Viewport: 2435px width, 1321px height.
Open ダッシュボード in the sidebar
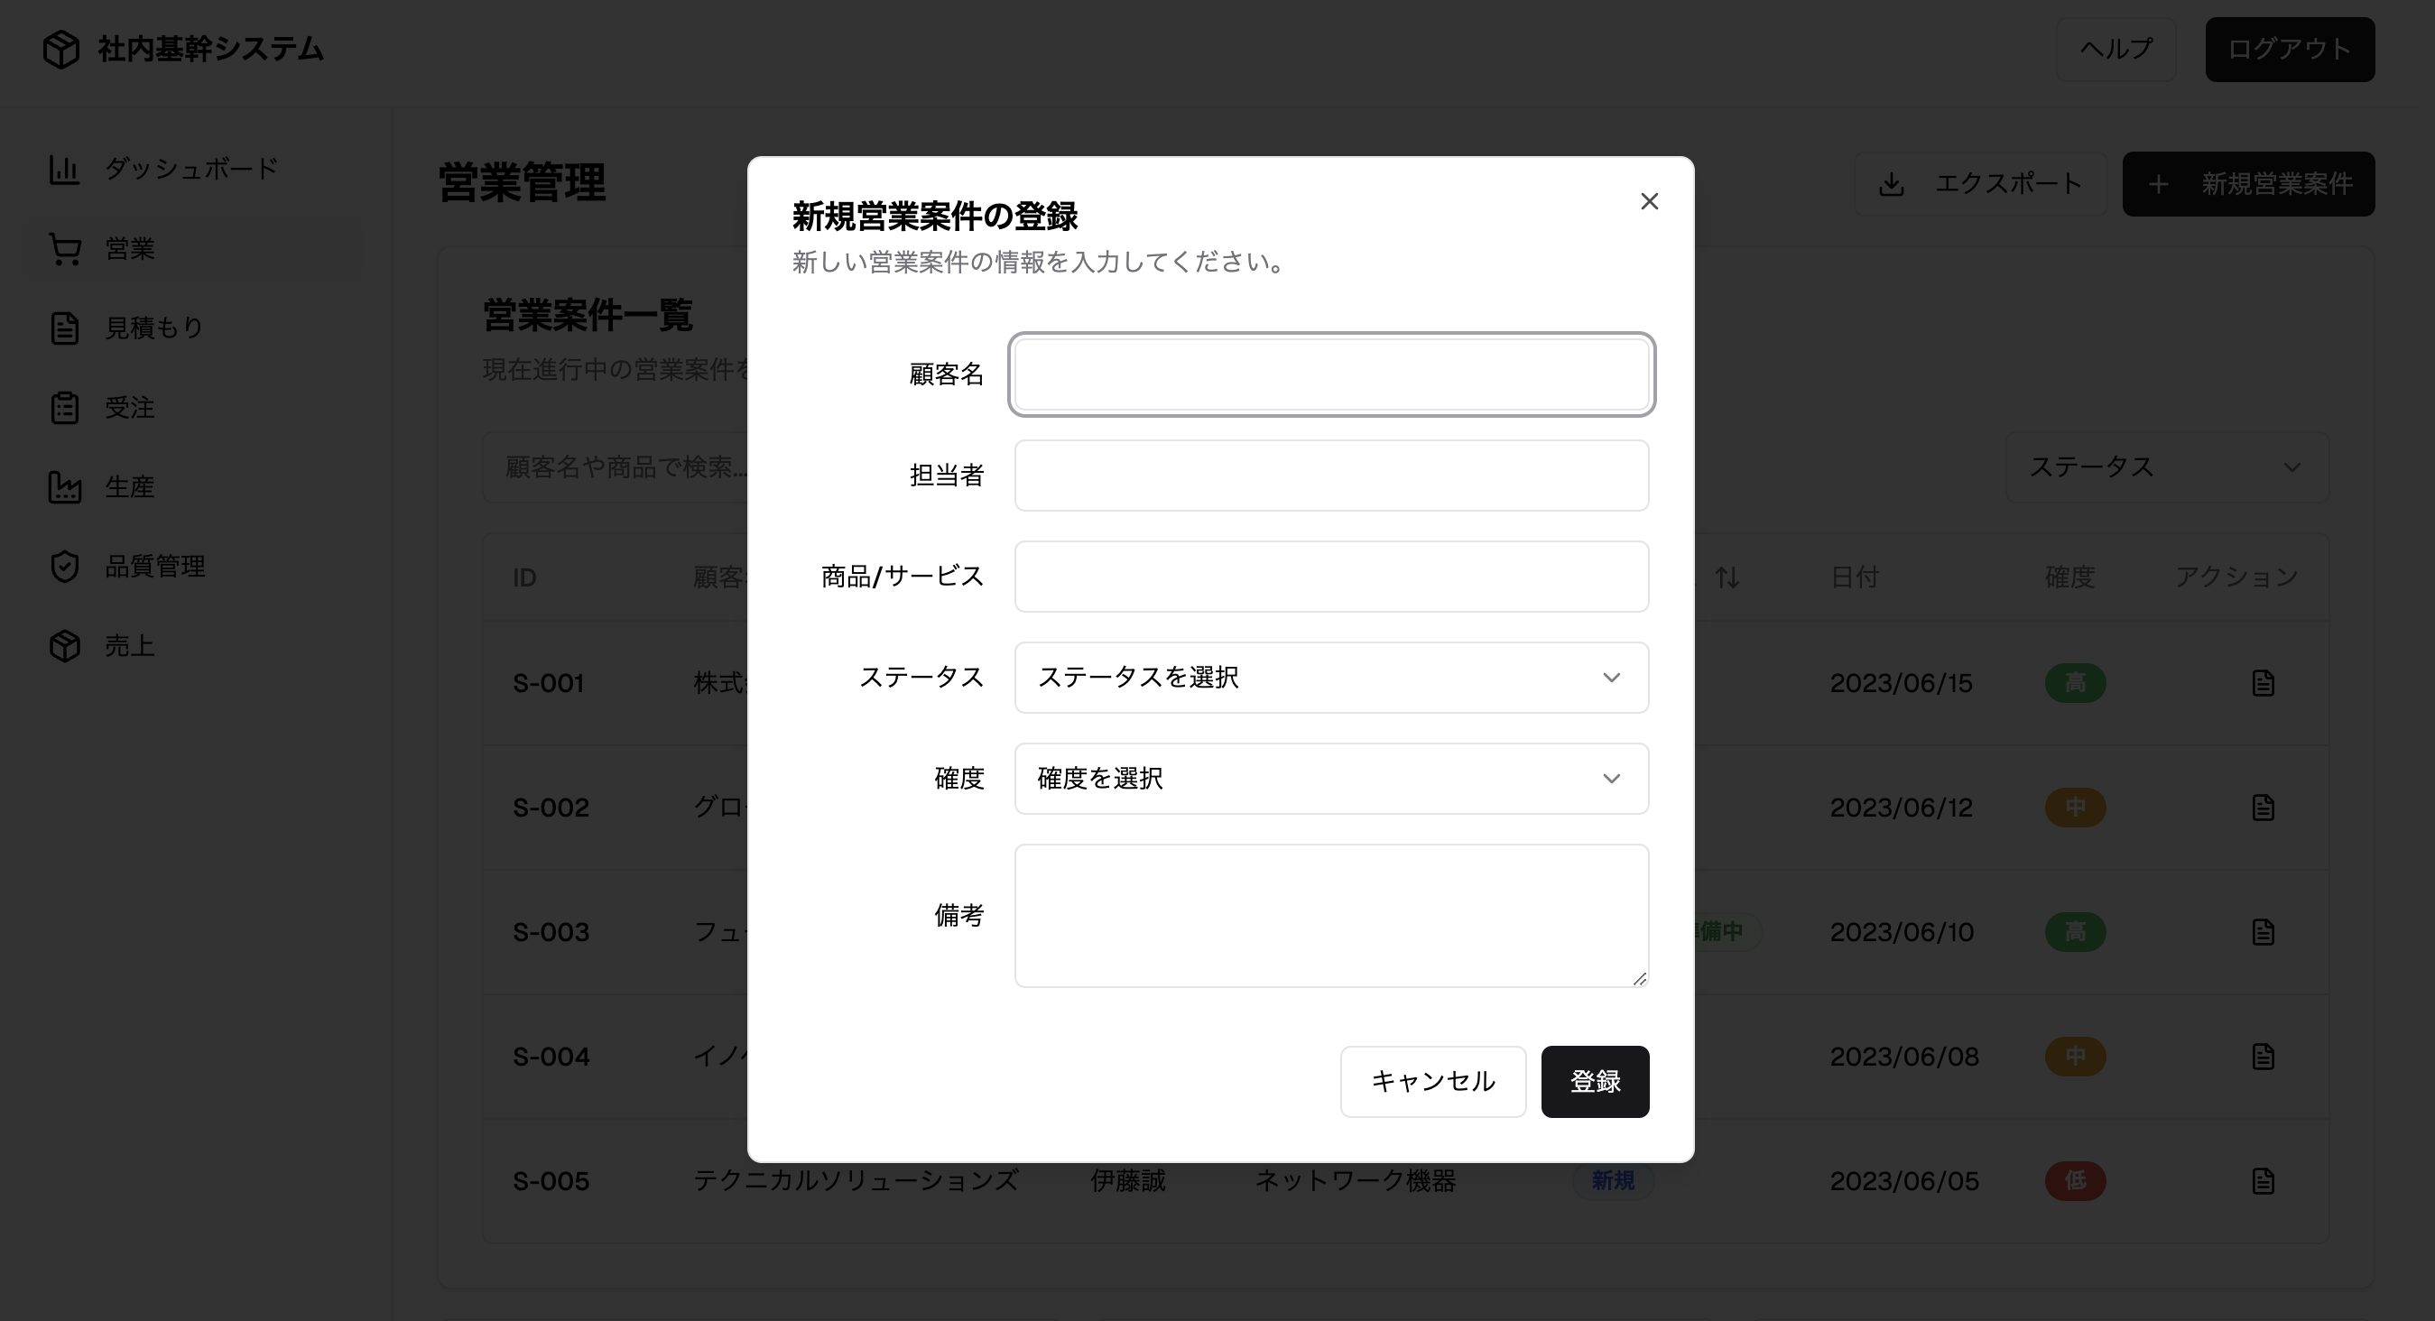point(190,169)
